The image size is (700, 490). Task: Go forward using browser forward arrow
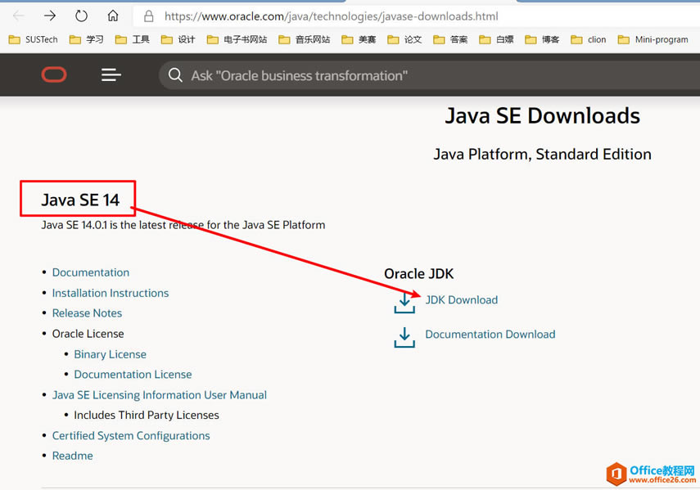coord(50,16)
